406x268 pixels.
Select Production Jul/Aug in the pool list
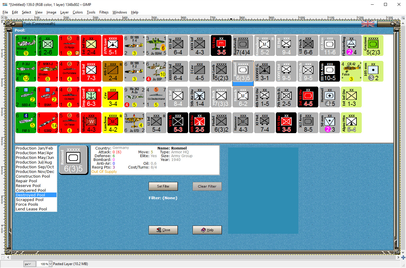tap(34, 162)
